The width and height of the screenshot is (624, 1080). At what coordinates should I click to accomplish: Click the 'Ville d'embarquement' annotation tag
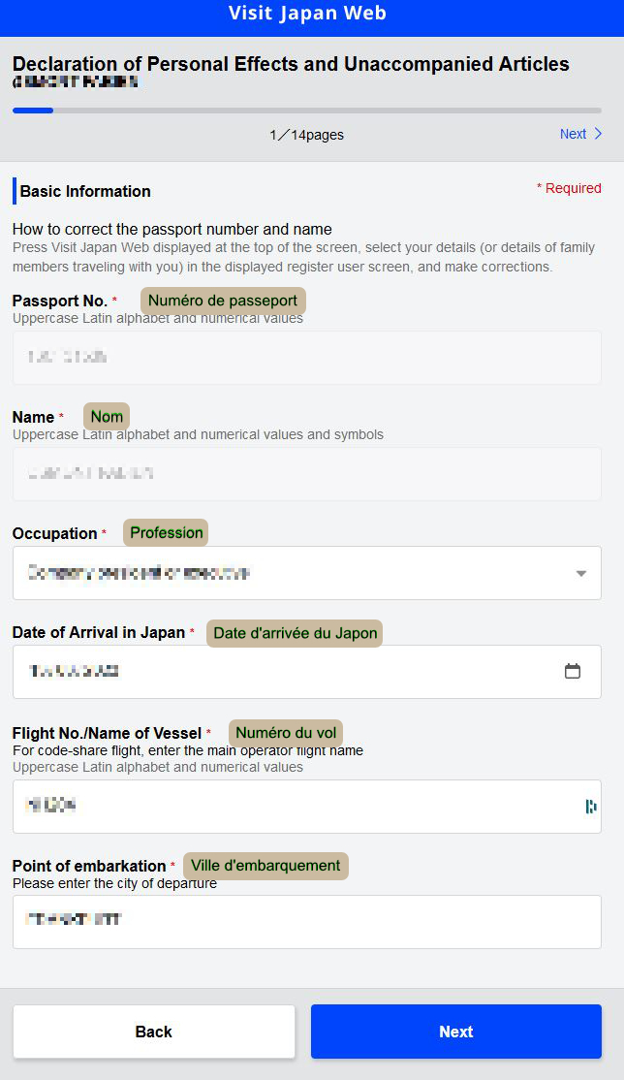tap(265, 866)
